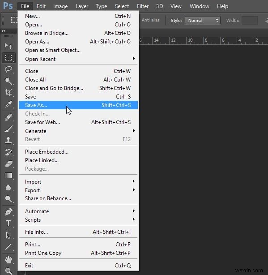Choose Open... menu item
The width and height of the screenshot is (268, 275).
coord(78,25)
